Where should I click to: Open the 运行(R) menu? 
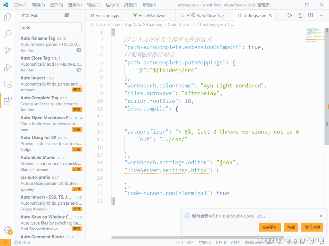click(x=112, y=5)
